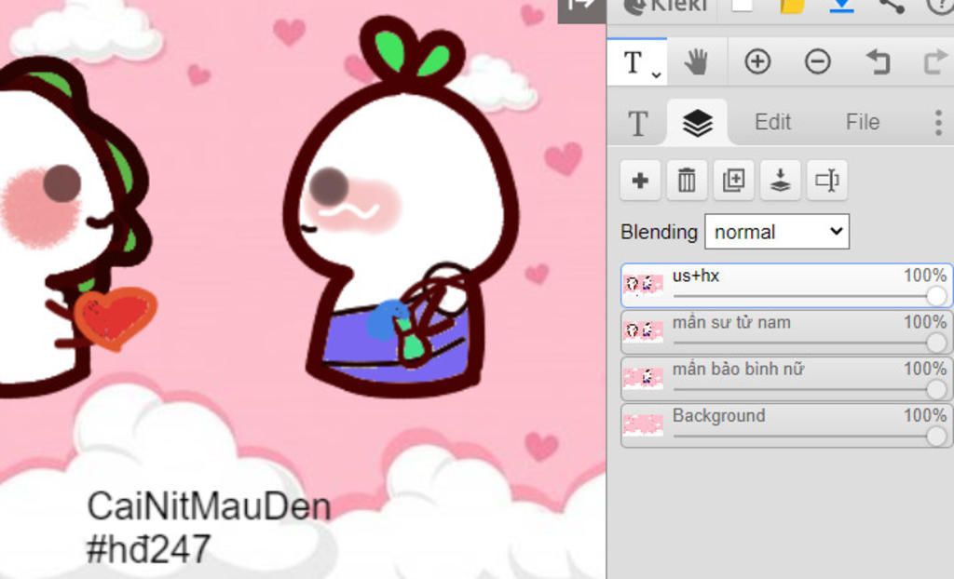
Task: Undo the last action
Action: click(878, 62)
